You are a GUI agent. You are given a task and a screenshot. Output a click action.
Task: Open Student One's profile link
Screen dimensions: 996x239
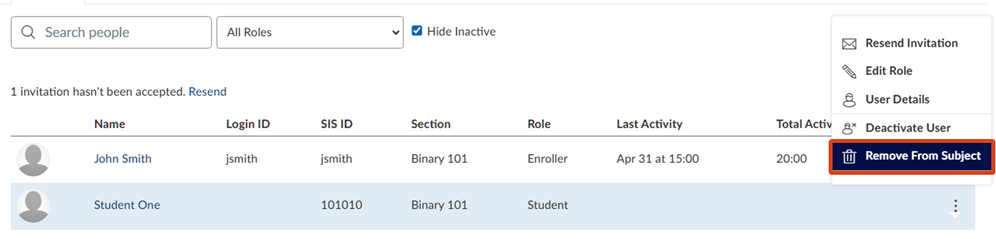(x=127, y=205)
